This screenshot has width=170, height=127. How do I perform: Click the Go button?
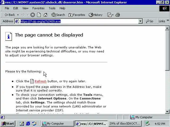coord(150,21)
